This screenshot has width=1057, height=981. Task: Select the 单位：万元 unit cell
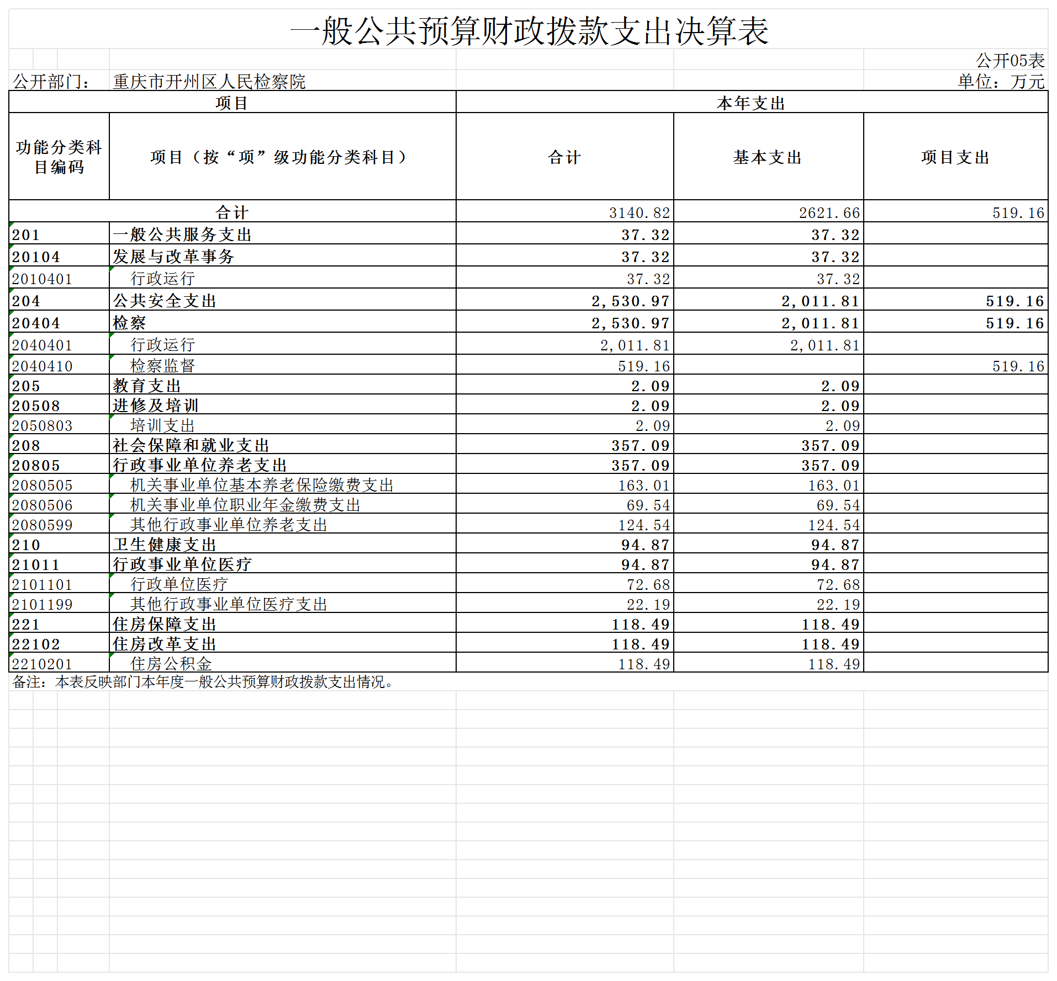pyautogui.click(x=1001, y=82)
